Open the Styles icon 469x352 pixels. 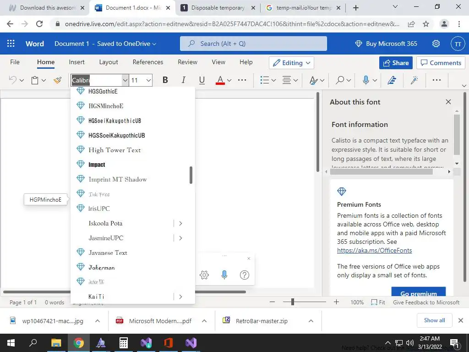coord(313,80)
